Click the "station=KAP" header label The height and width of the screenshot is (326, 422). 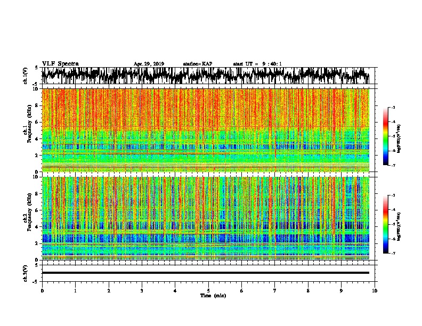pos(198,64)
